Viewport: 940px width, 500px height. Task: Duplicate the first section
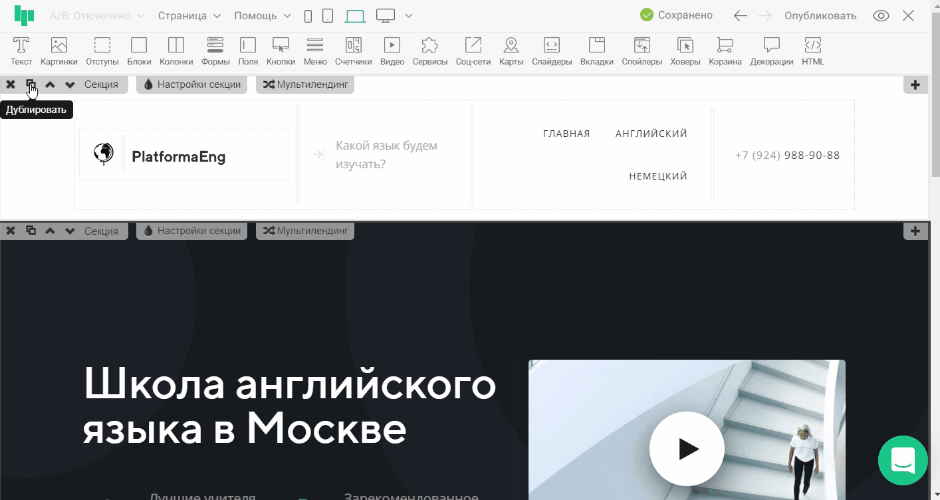point(31,84)
